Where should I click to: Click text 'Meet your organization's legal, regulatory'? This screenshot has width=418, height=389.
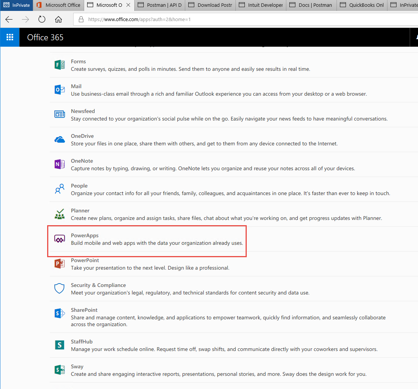[121, 293]
